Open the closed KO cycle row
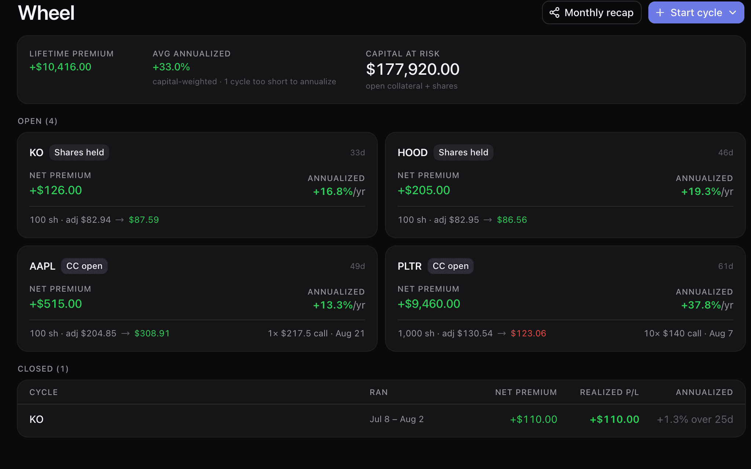The image size is (751, 469). [381, 420]
